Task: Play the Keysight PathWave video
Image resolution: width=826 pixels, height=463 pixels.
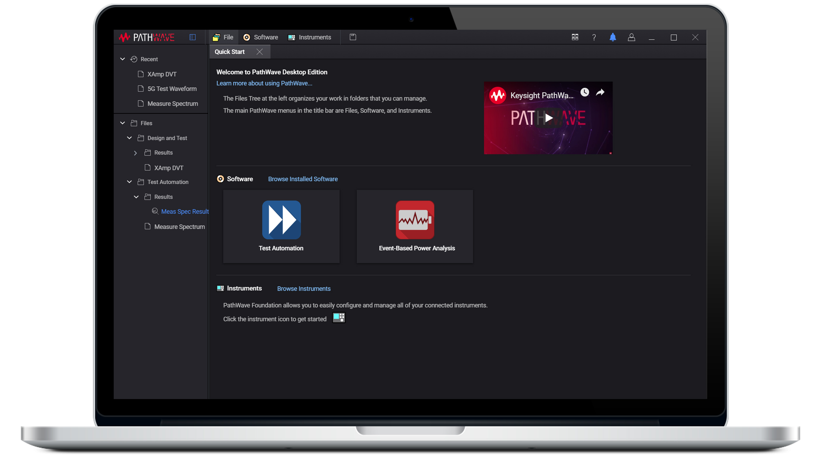Action: coord(548,118)
